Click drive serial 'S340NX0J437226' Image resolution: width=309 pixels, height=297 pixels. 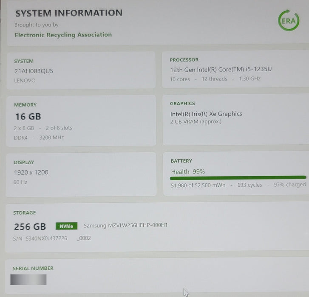(x=46, y=238)
